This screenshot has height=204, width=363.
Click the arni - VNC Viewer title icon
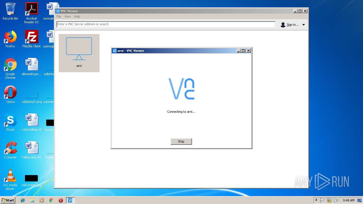(x=115, y=51)
